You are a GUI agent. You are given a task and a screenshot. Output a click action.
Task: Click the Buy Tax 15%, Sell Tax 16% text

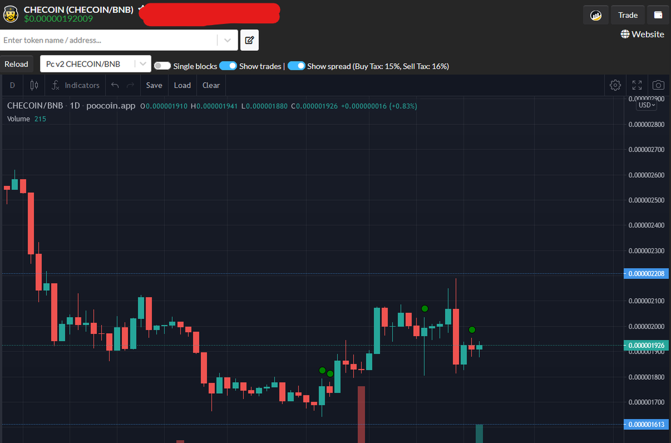(401, 66)
